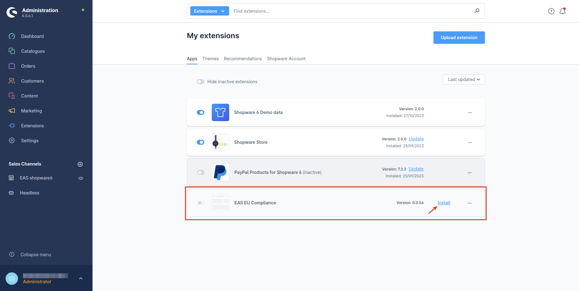The width and height of the screenshot is (579, 291).
Task: Open EAS shopware6 storefront icon
Action: 11,178
